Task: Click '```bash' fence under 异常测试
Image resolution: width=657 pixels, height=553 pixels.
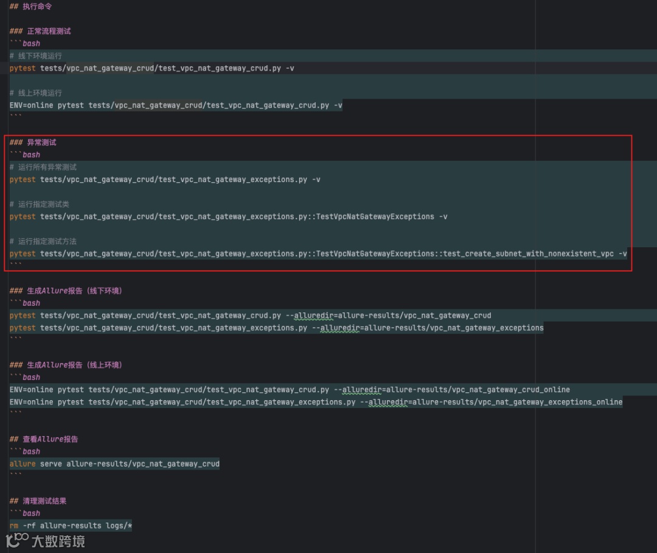Action: (x=25, y=155)
